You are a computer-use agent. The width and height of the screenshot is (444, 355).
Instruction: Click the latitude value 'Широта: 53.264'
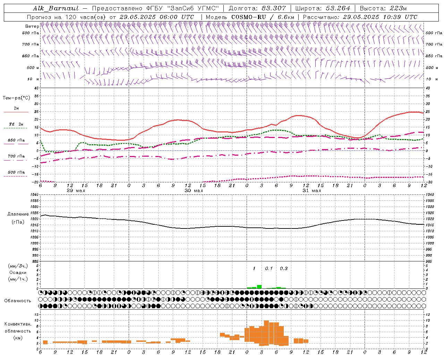[323, 8]
